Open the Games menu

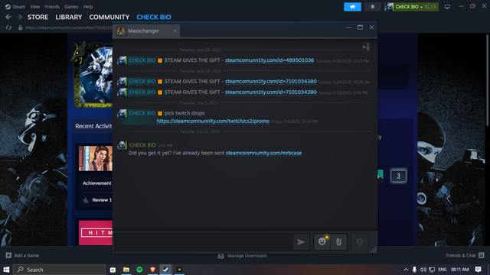71,7
